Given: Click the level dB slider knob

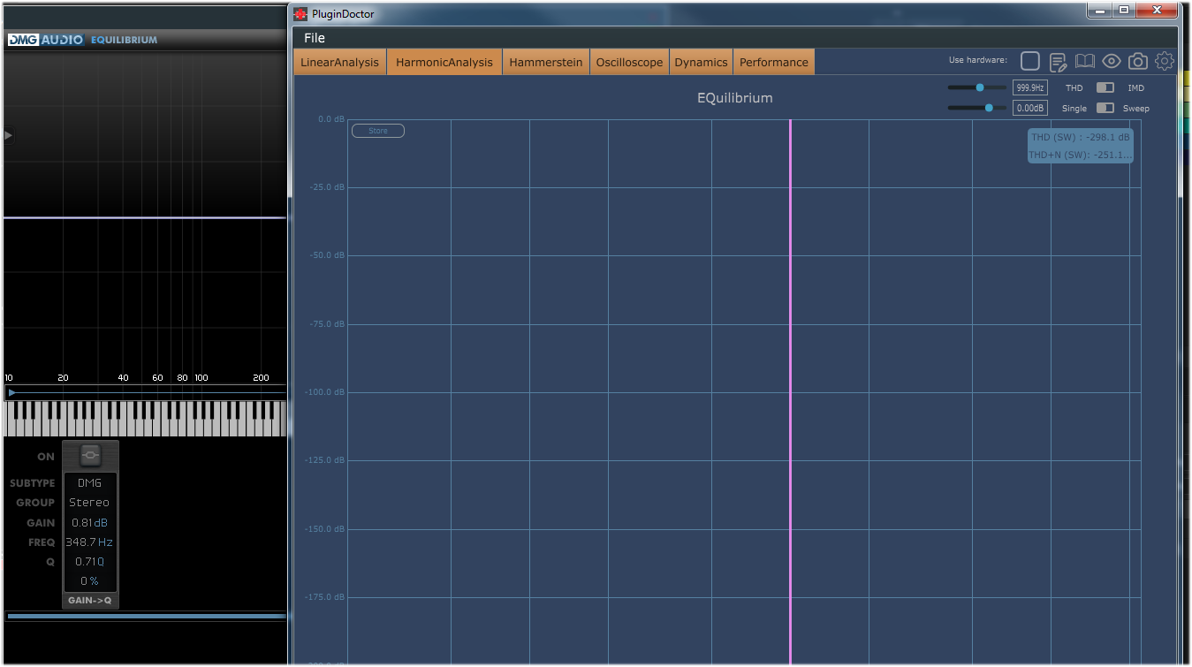Looking at the screenshot, I should 989,108.
